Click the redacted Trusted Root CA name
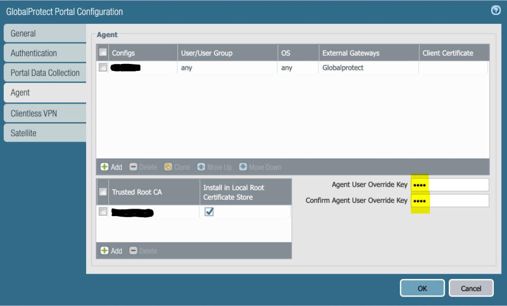The image size is (507, 306). pos(132,212)
